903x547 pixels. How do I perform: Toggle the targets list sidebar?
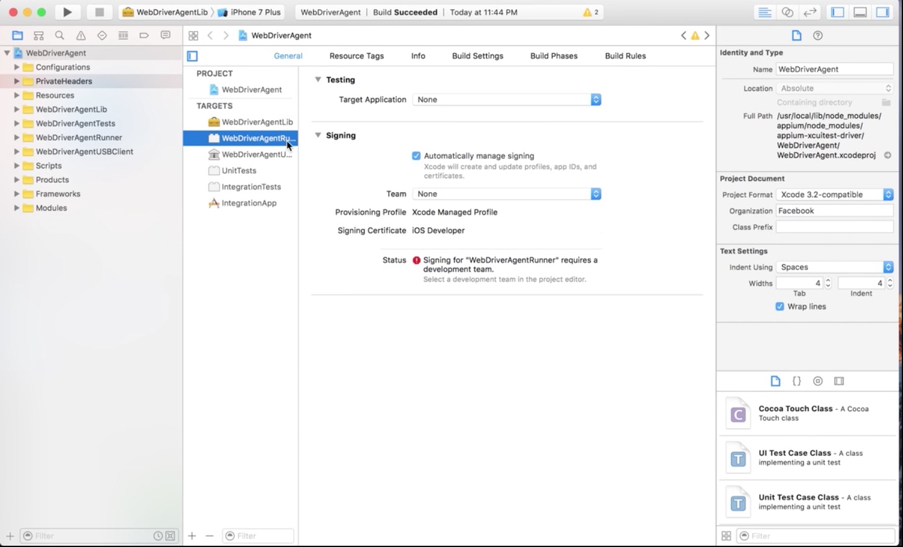tap(192, 56)
